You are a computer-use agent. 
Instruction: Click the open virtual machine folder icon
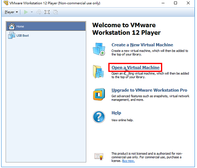click(98, 72)
